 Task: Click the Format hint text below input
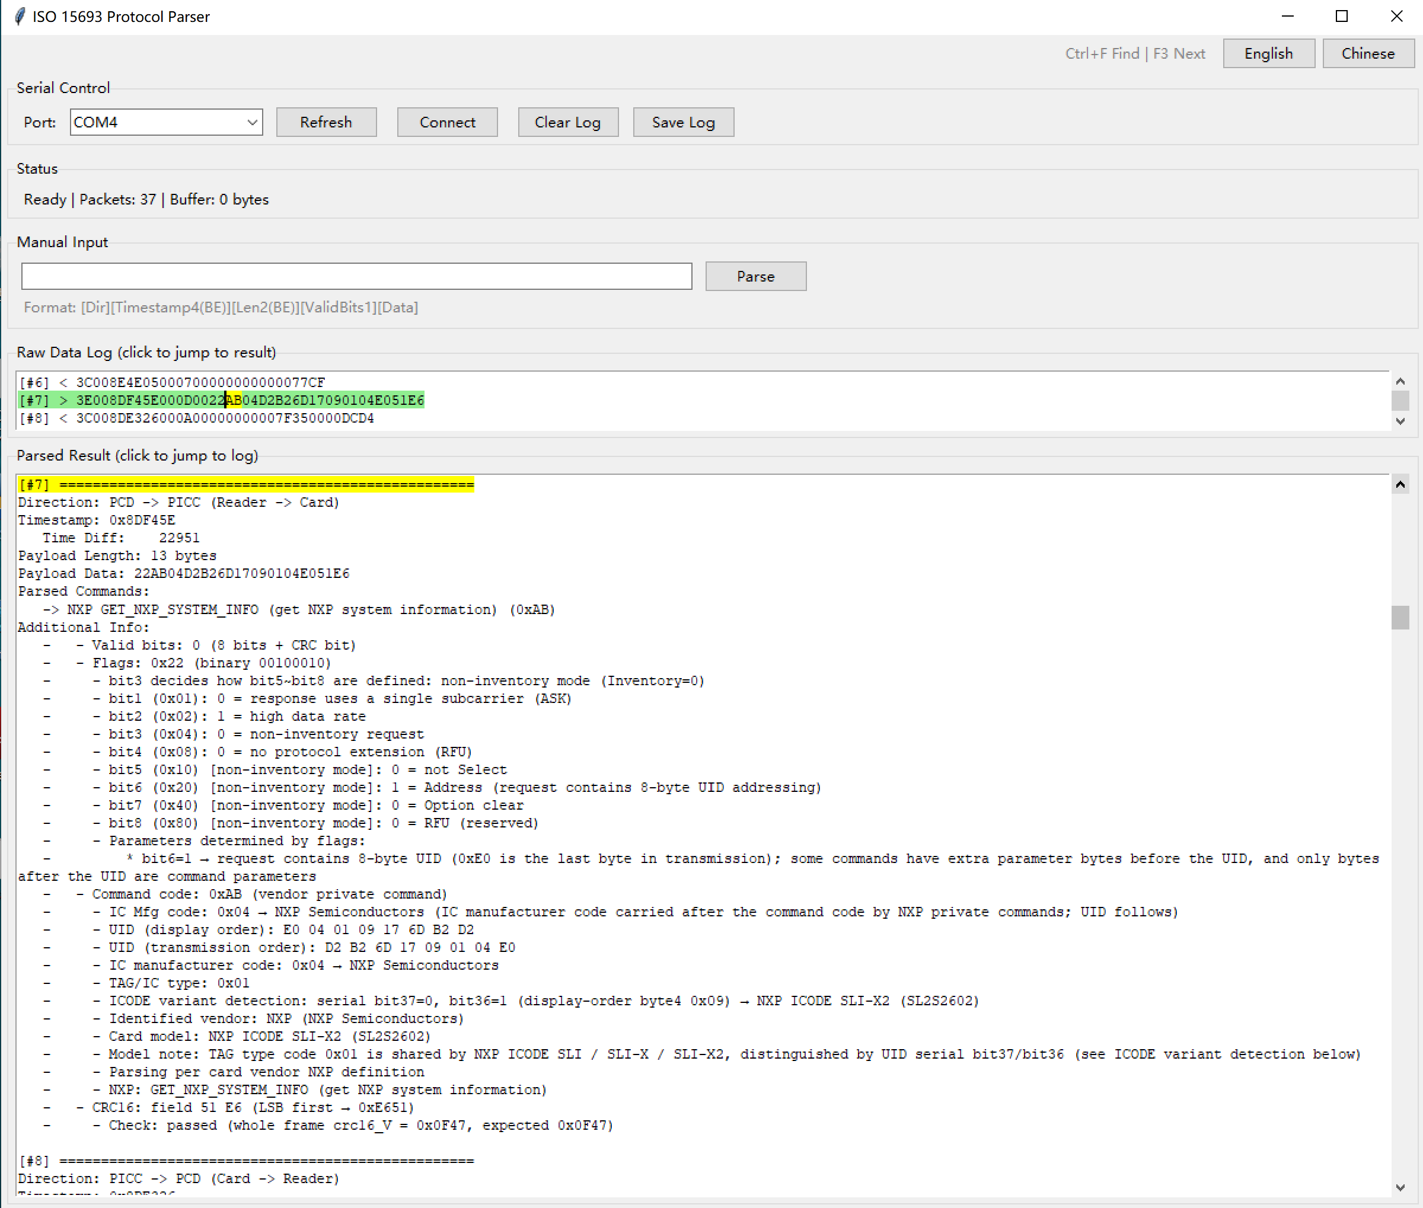221,307
